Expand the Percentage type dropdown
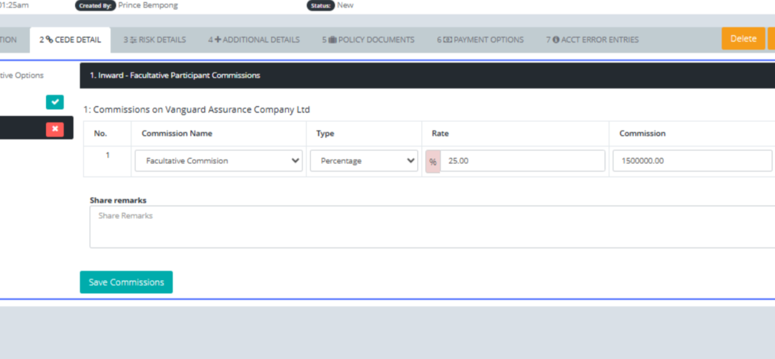Screen dimensions: 775x359 [364, 161]
